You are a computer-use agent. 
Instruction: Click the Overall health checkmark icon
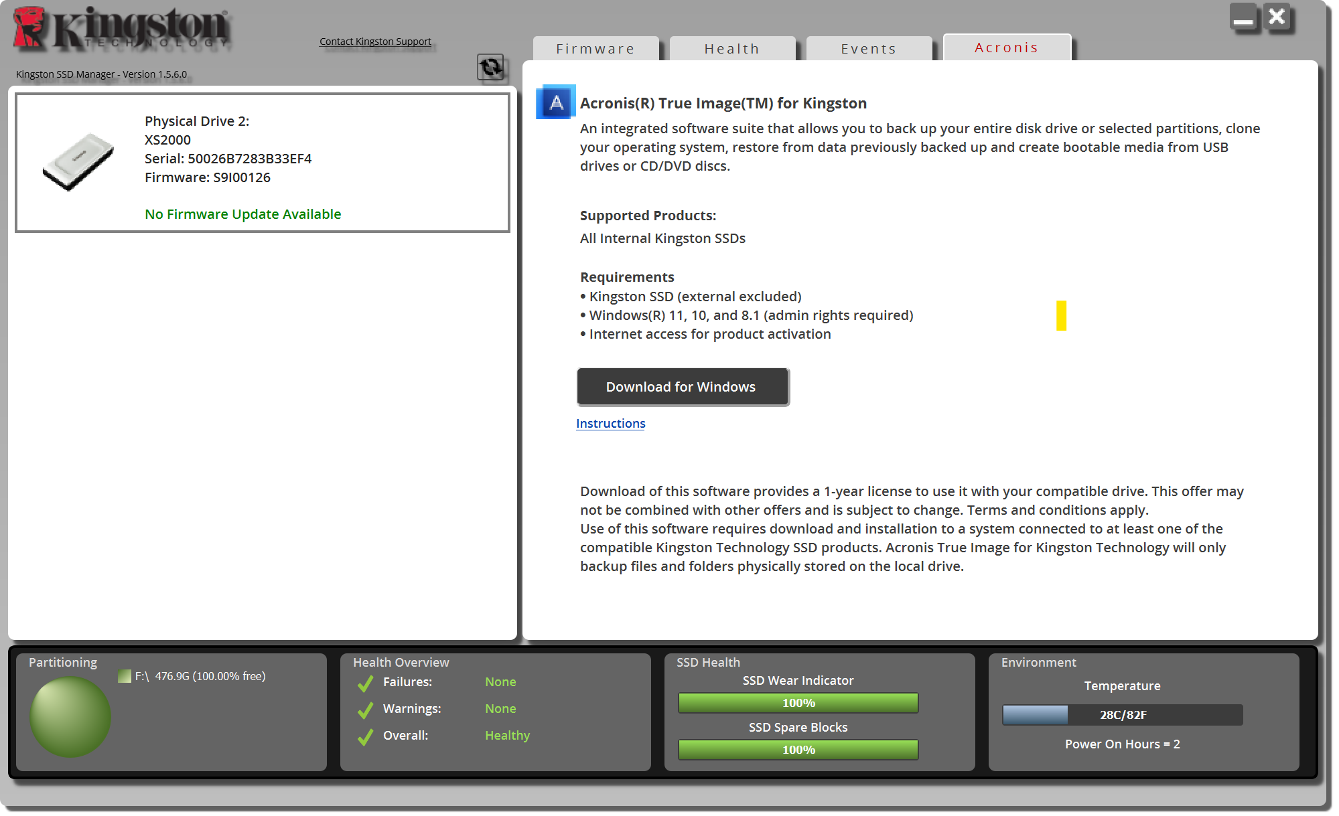click(366, 736)
